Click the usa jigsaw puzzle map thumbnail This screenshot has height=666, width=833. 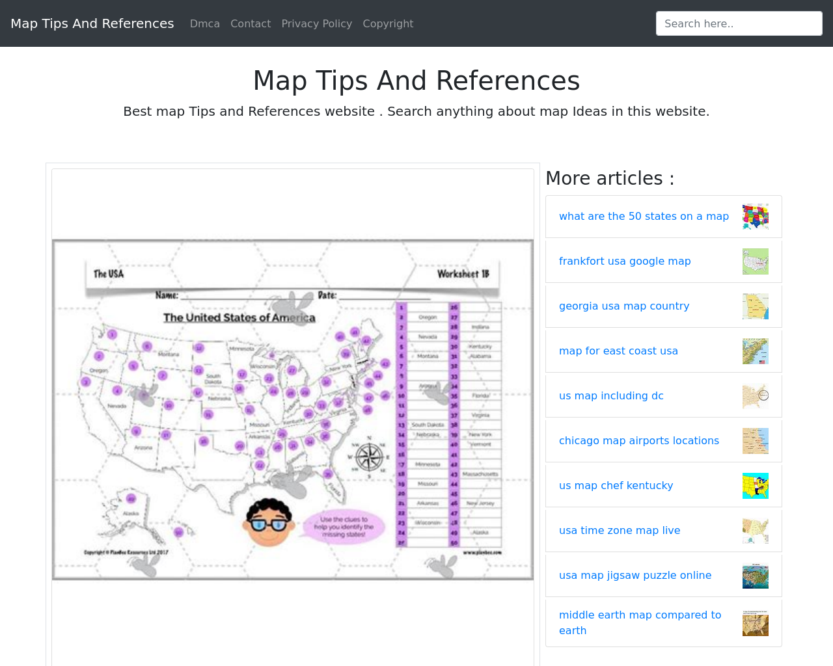click(x=756, y=576)
